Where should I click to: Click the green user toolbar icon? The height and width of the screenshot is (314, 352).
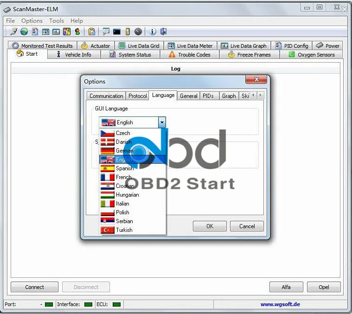[77, 32]
